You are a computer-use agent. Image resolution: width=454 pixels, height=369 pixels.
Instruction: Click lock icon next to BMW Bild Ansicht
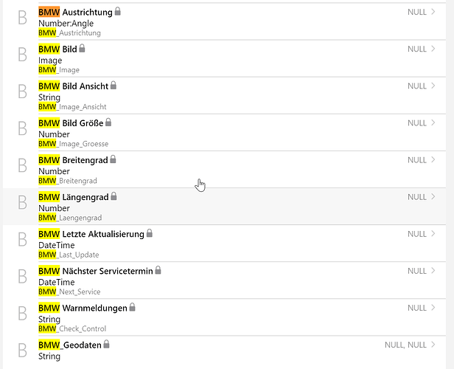[x=113, y=86]
